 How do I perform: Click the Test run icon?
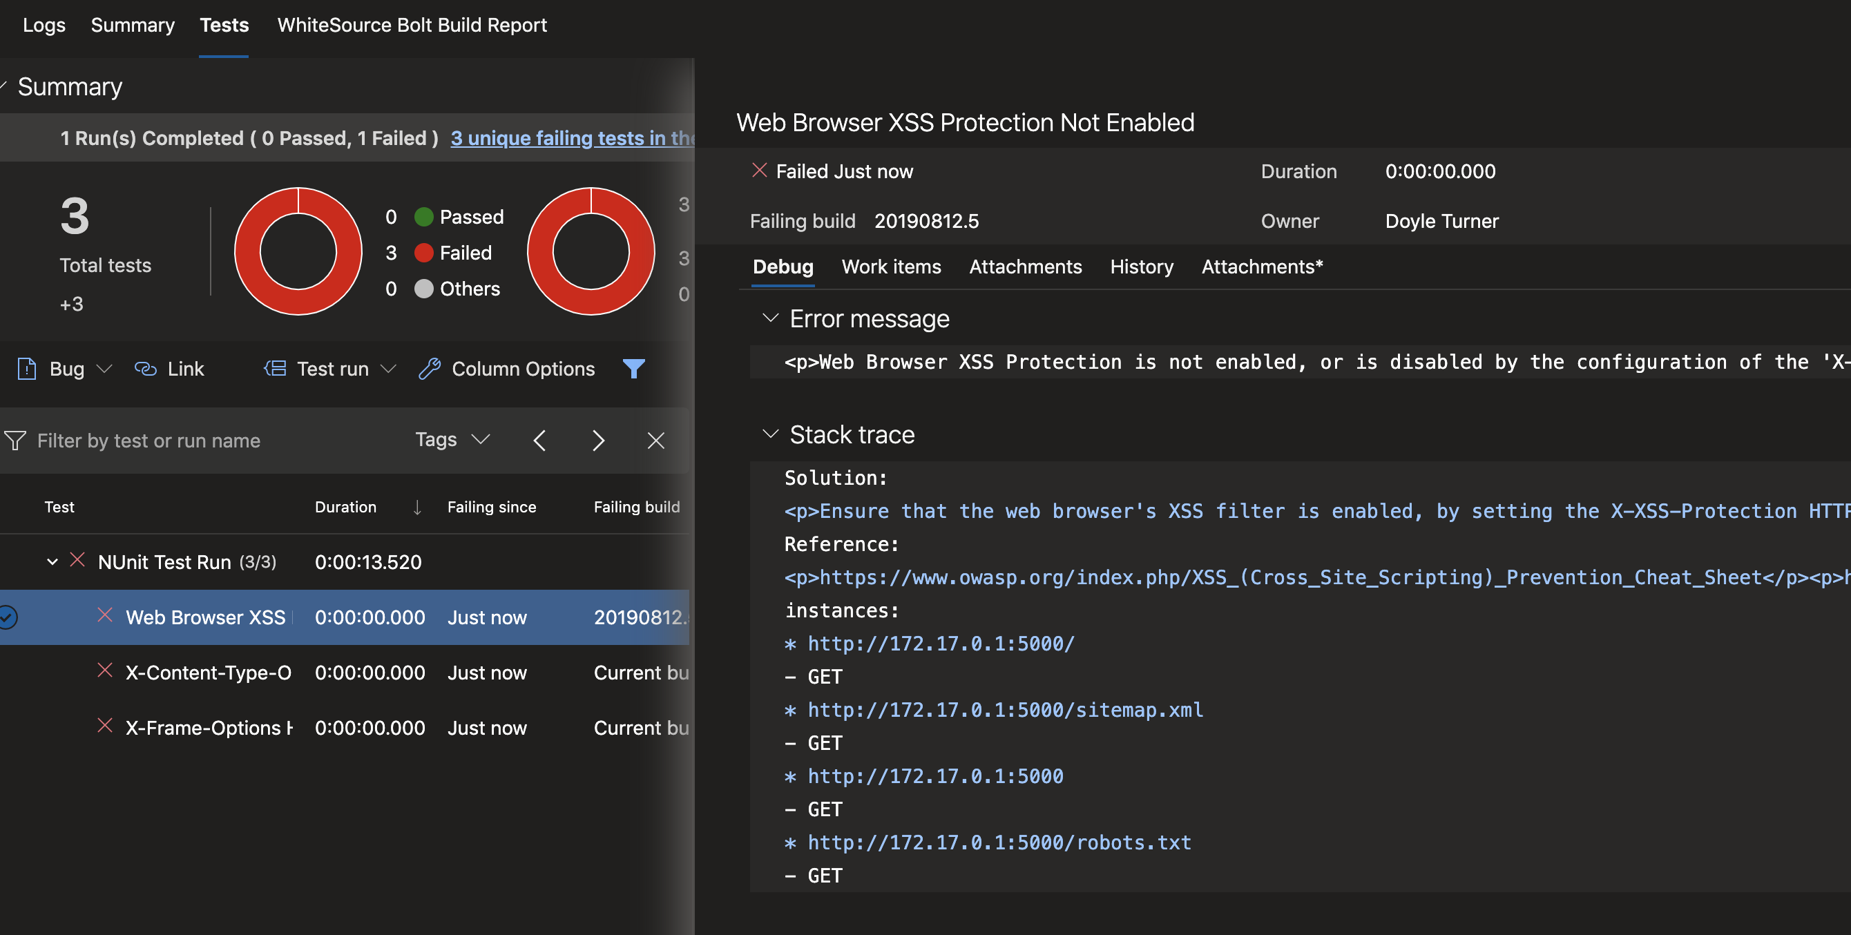pyautogui.click(x=274, y=369)
